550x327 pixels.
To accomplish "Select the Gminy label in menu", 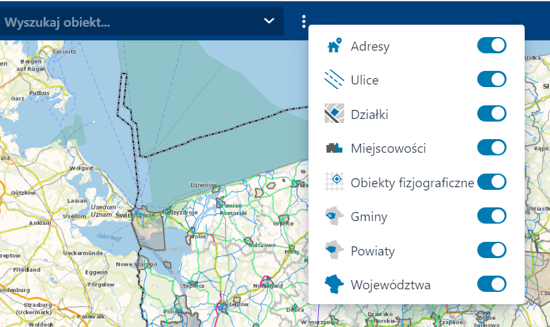I will [x=369, y=216].
